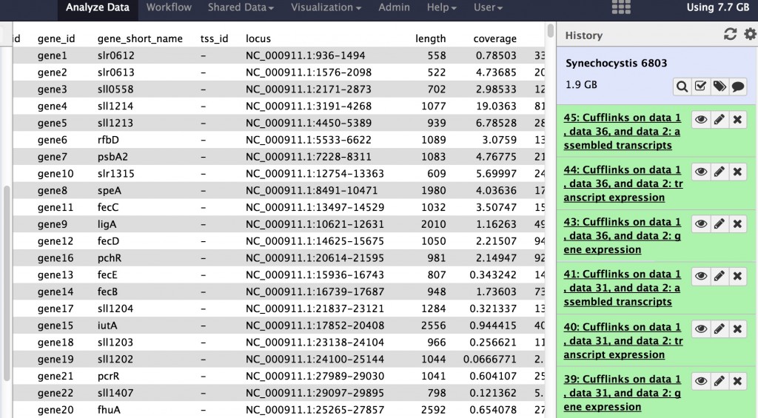
Task: Edit history tags icon
Action: pyautogui.click(x=719, y=87)
